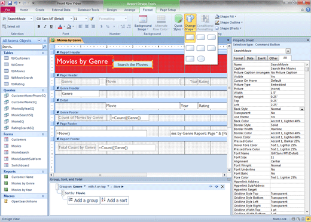The image size is (311, 222).
Task: Click the search magnifier in navigation pane
Action: click(44, 47)
